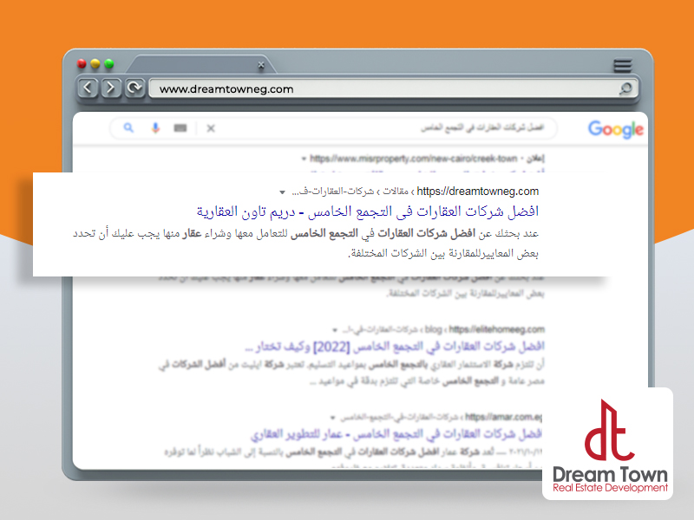694x520 pixels.
Task: Click the blue Google search magnifier icon
Action: (x=128, y=128)
